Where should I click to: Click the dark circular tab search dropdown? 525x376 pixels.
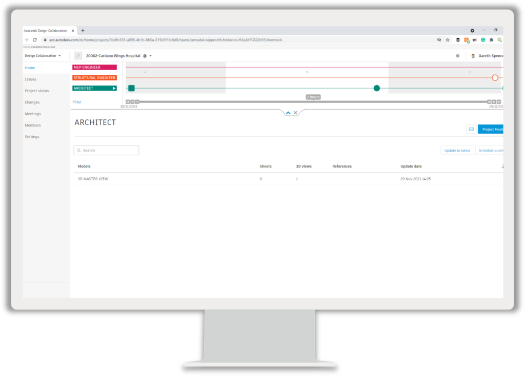pyautogui.click(x=472, y=30)
